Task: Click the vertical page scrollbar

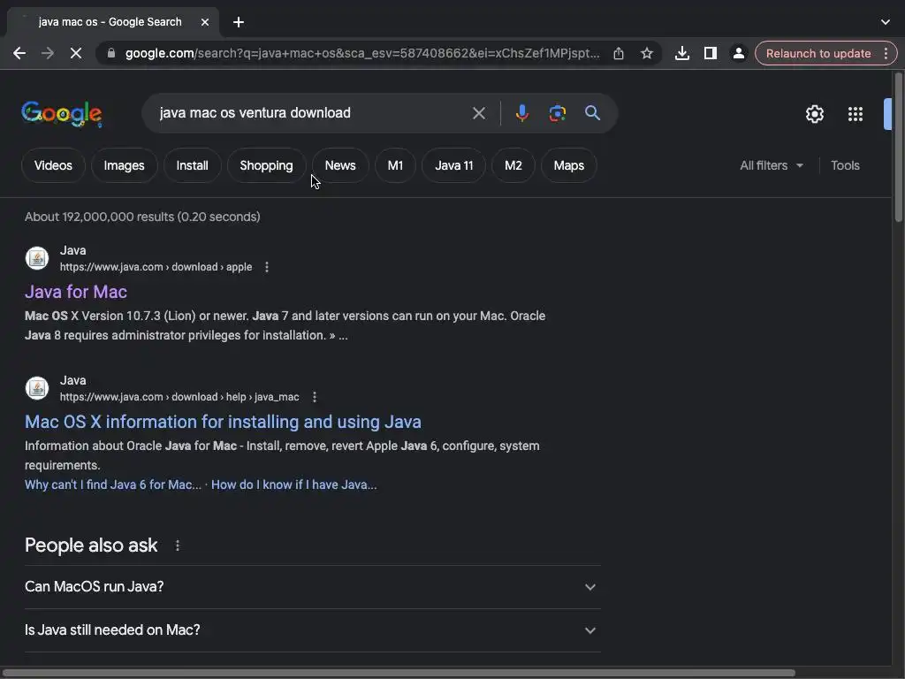Action: coord(898,146)
